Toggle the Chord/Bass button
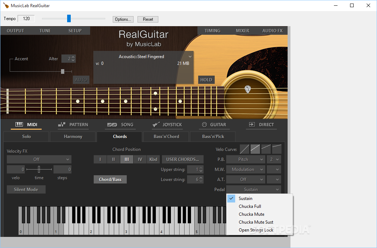This screenshot has height=248, width=377. point(110,179)
